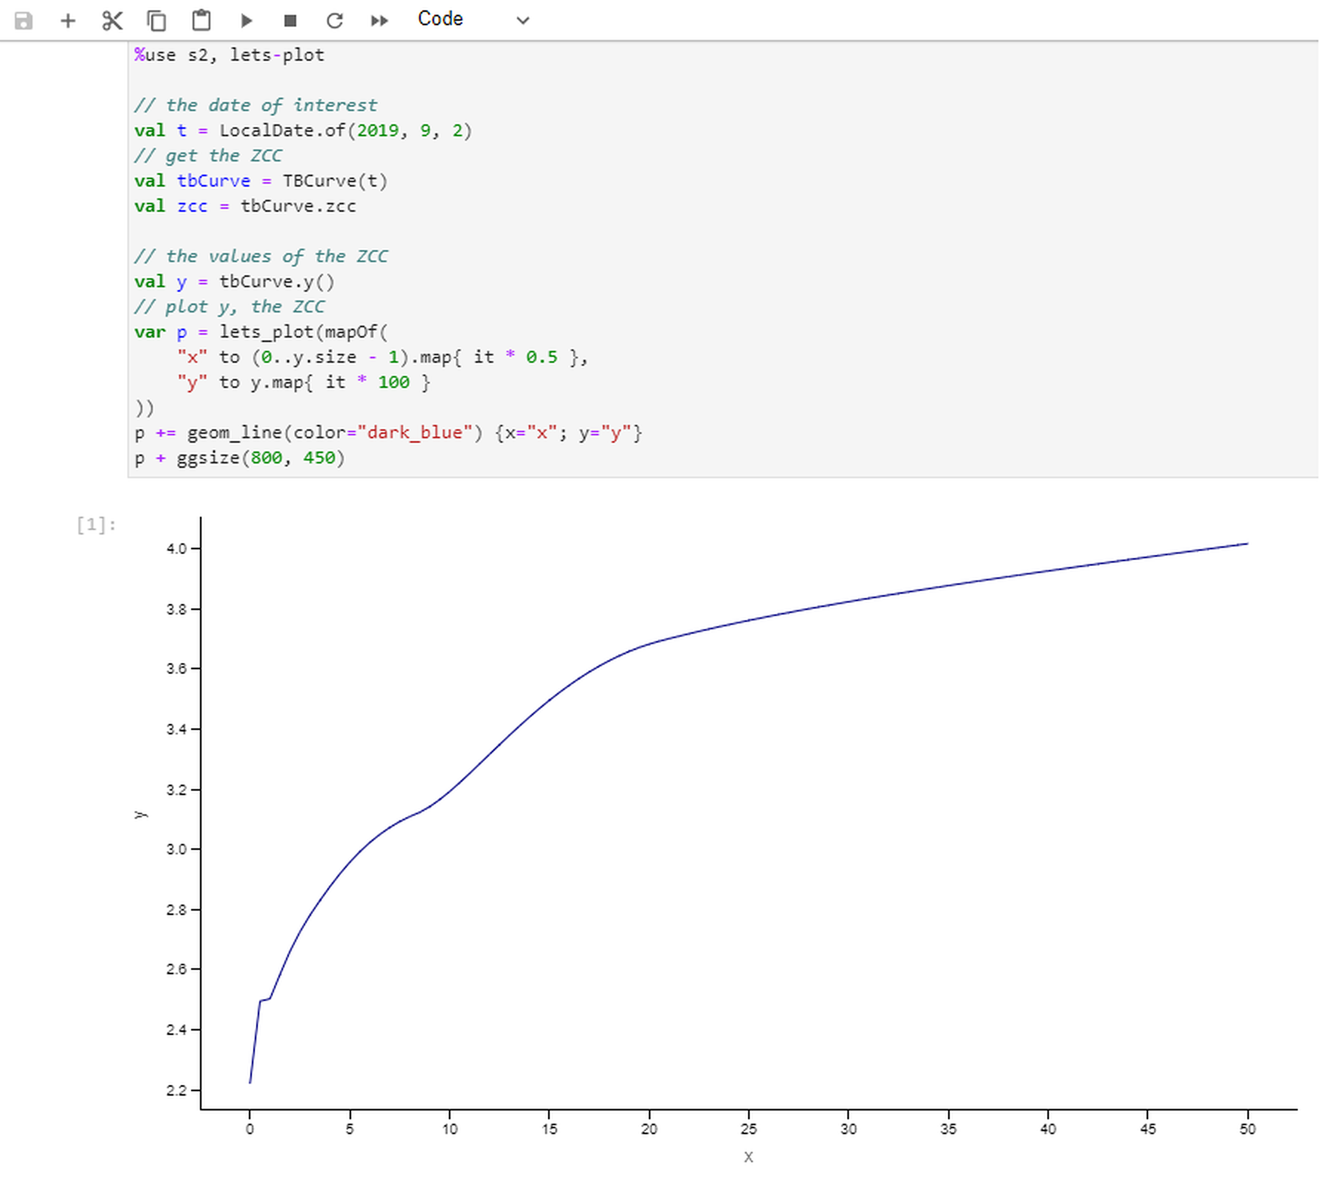The height and width of the screenshot is (1180, 1320).
Task: Save the notebook with the floppy disk icon
Action: [23, 21]
